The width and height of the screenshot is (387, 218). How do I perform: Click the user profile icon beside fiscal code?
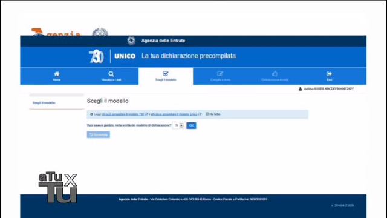pyautogui.click(x=300, y=89)
